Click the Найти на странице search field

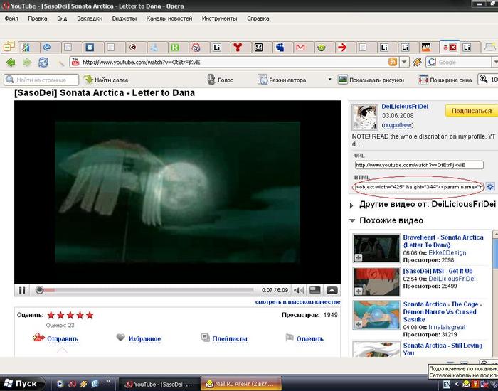pos(41,80)
